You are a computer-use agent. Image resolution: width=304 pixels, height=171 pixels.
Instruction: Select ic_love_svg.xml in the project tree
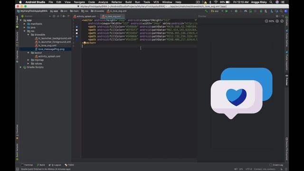coord(46,46)
